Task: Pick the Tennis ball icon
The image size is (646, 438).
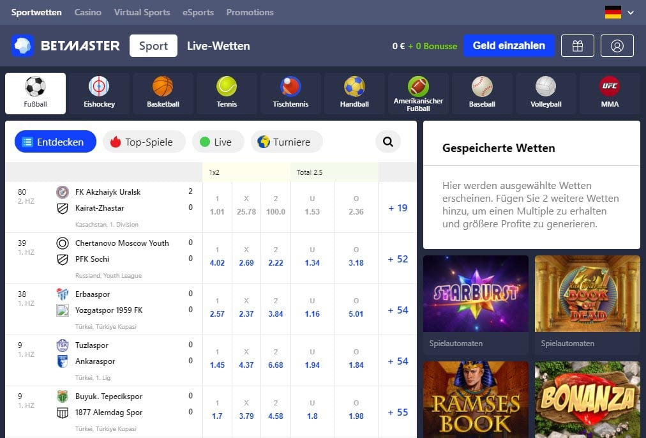Action: [227, 93]
